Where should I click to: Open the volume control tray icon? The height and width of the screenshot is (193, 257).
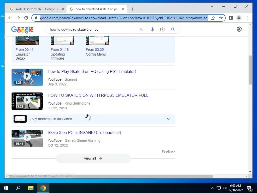click(224, 188)
